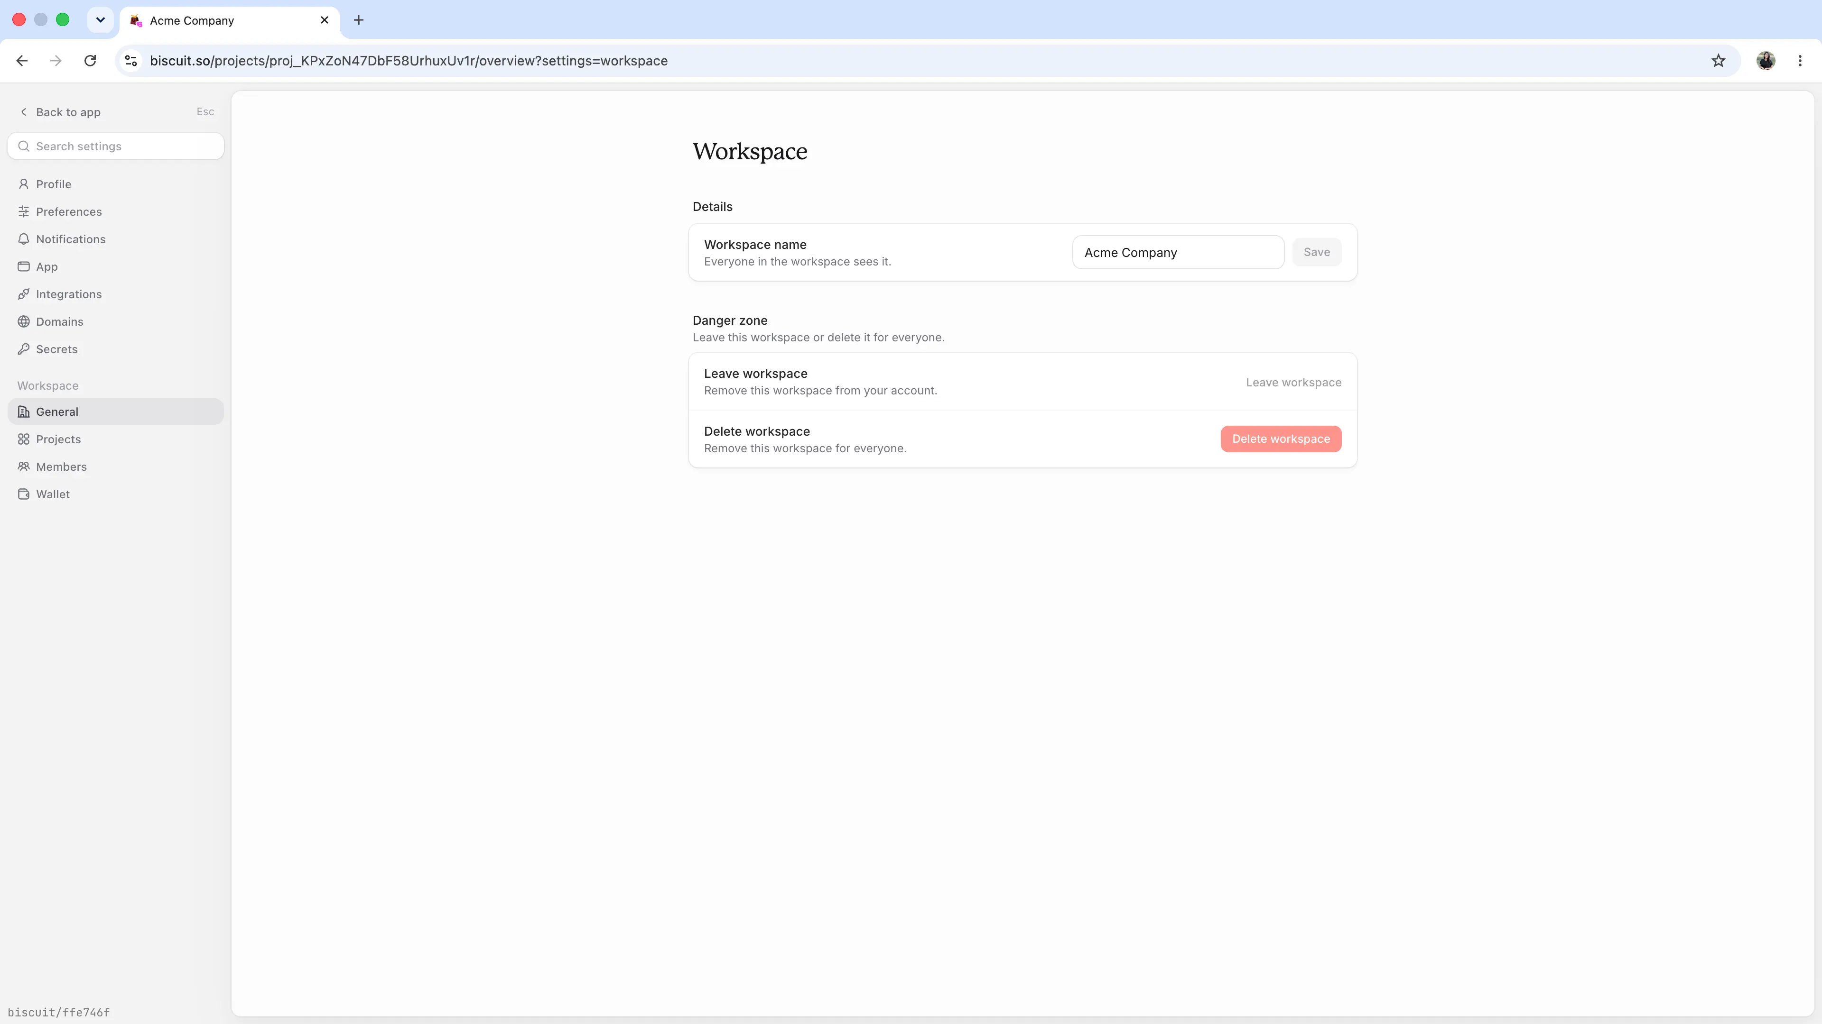Click the Danger zone heading
The height and width of the screenshot is (1024, 1822).
[729, 320]
